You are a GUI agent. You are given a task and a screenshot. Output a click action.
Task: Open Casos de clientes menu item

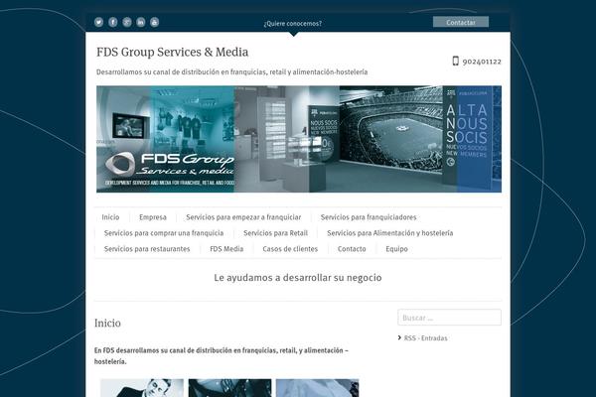(x=290, y=249)
